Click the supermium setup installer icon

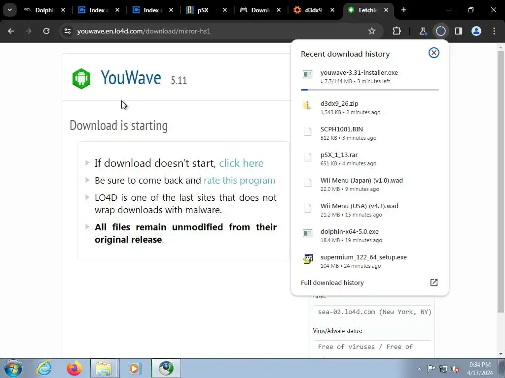[x=308, y=259]
